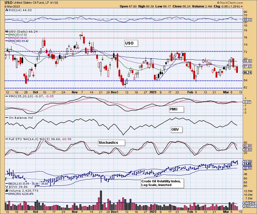Viewport: 257px width, 214px height.
Task: Click the black On Balance Vol line marker
Action: coord(7,118)
